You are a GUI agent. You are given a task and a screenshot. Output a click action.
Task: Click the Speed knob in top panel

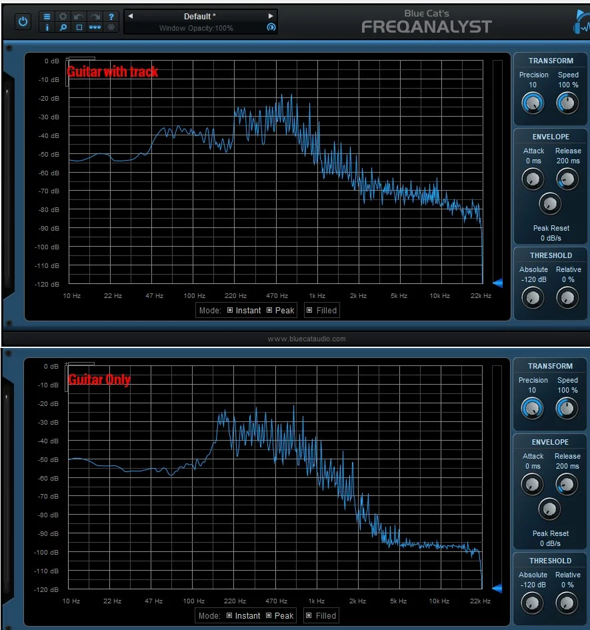click(x=567, y=103)
